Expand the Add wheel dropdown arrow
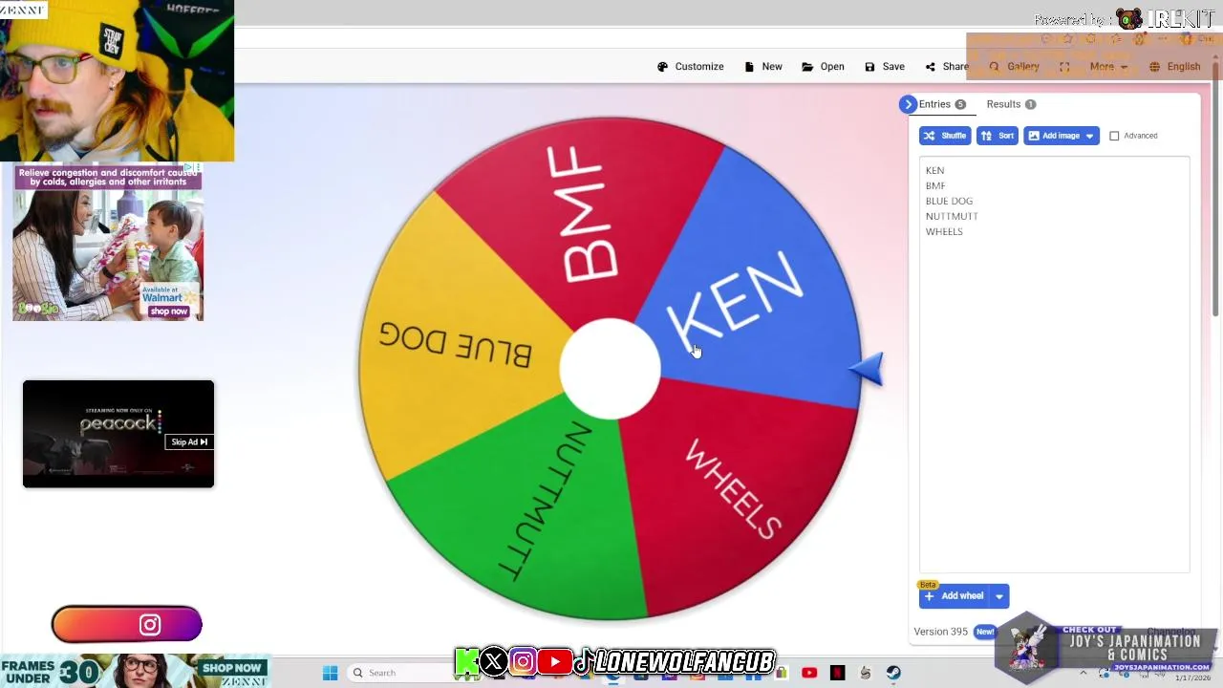Screen dimensions: 1223x688 (x=998, y=596)
